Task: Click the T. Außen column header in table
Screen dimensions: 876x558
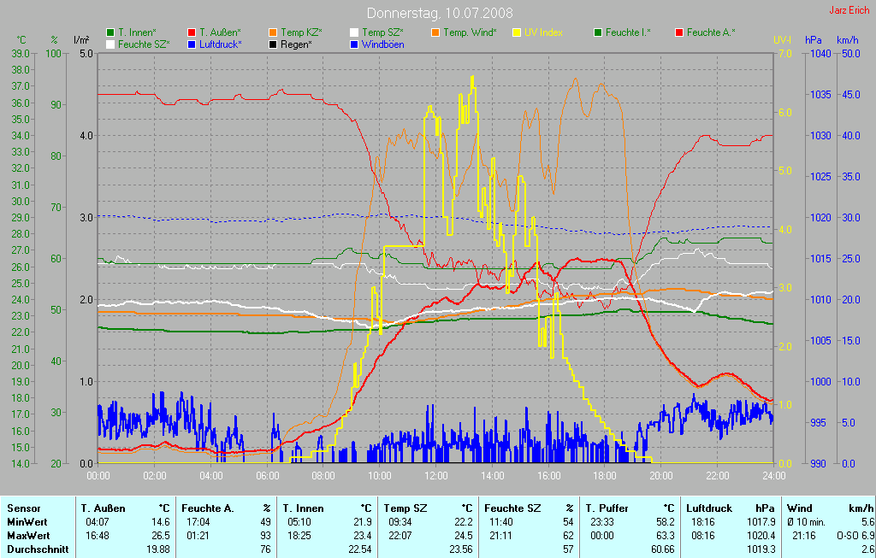Action: pyautogui.click(x=103, y=508)
